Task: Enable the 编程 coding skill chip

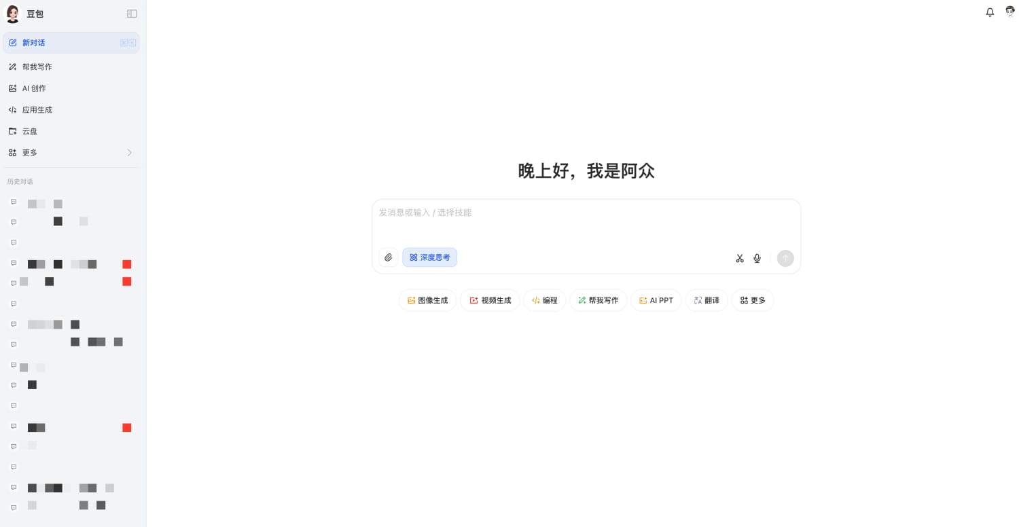Action: [544, 300]
